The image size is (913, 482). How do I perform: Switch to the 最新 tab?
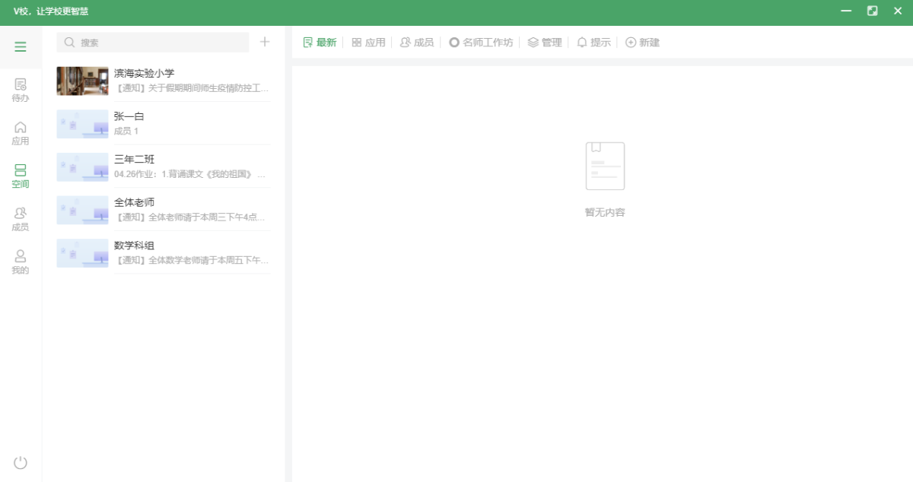[320, 43]
